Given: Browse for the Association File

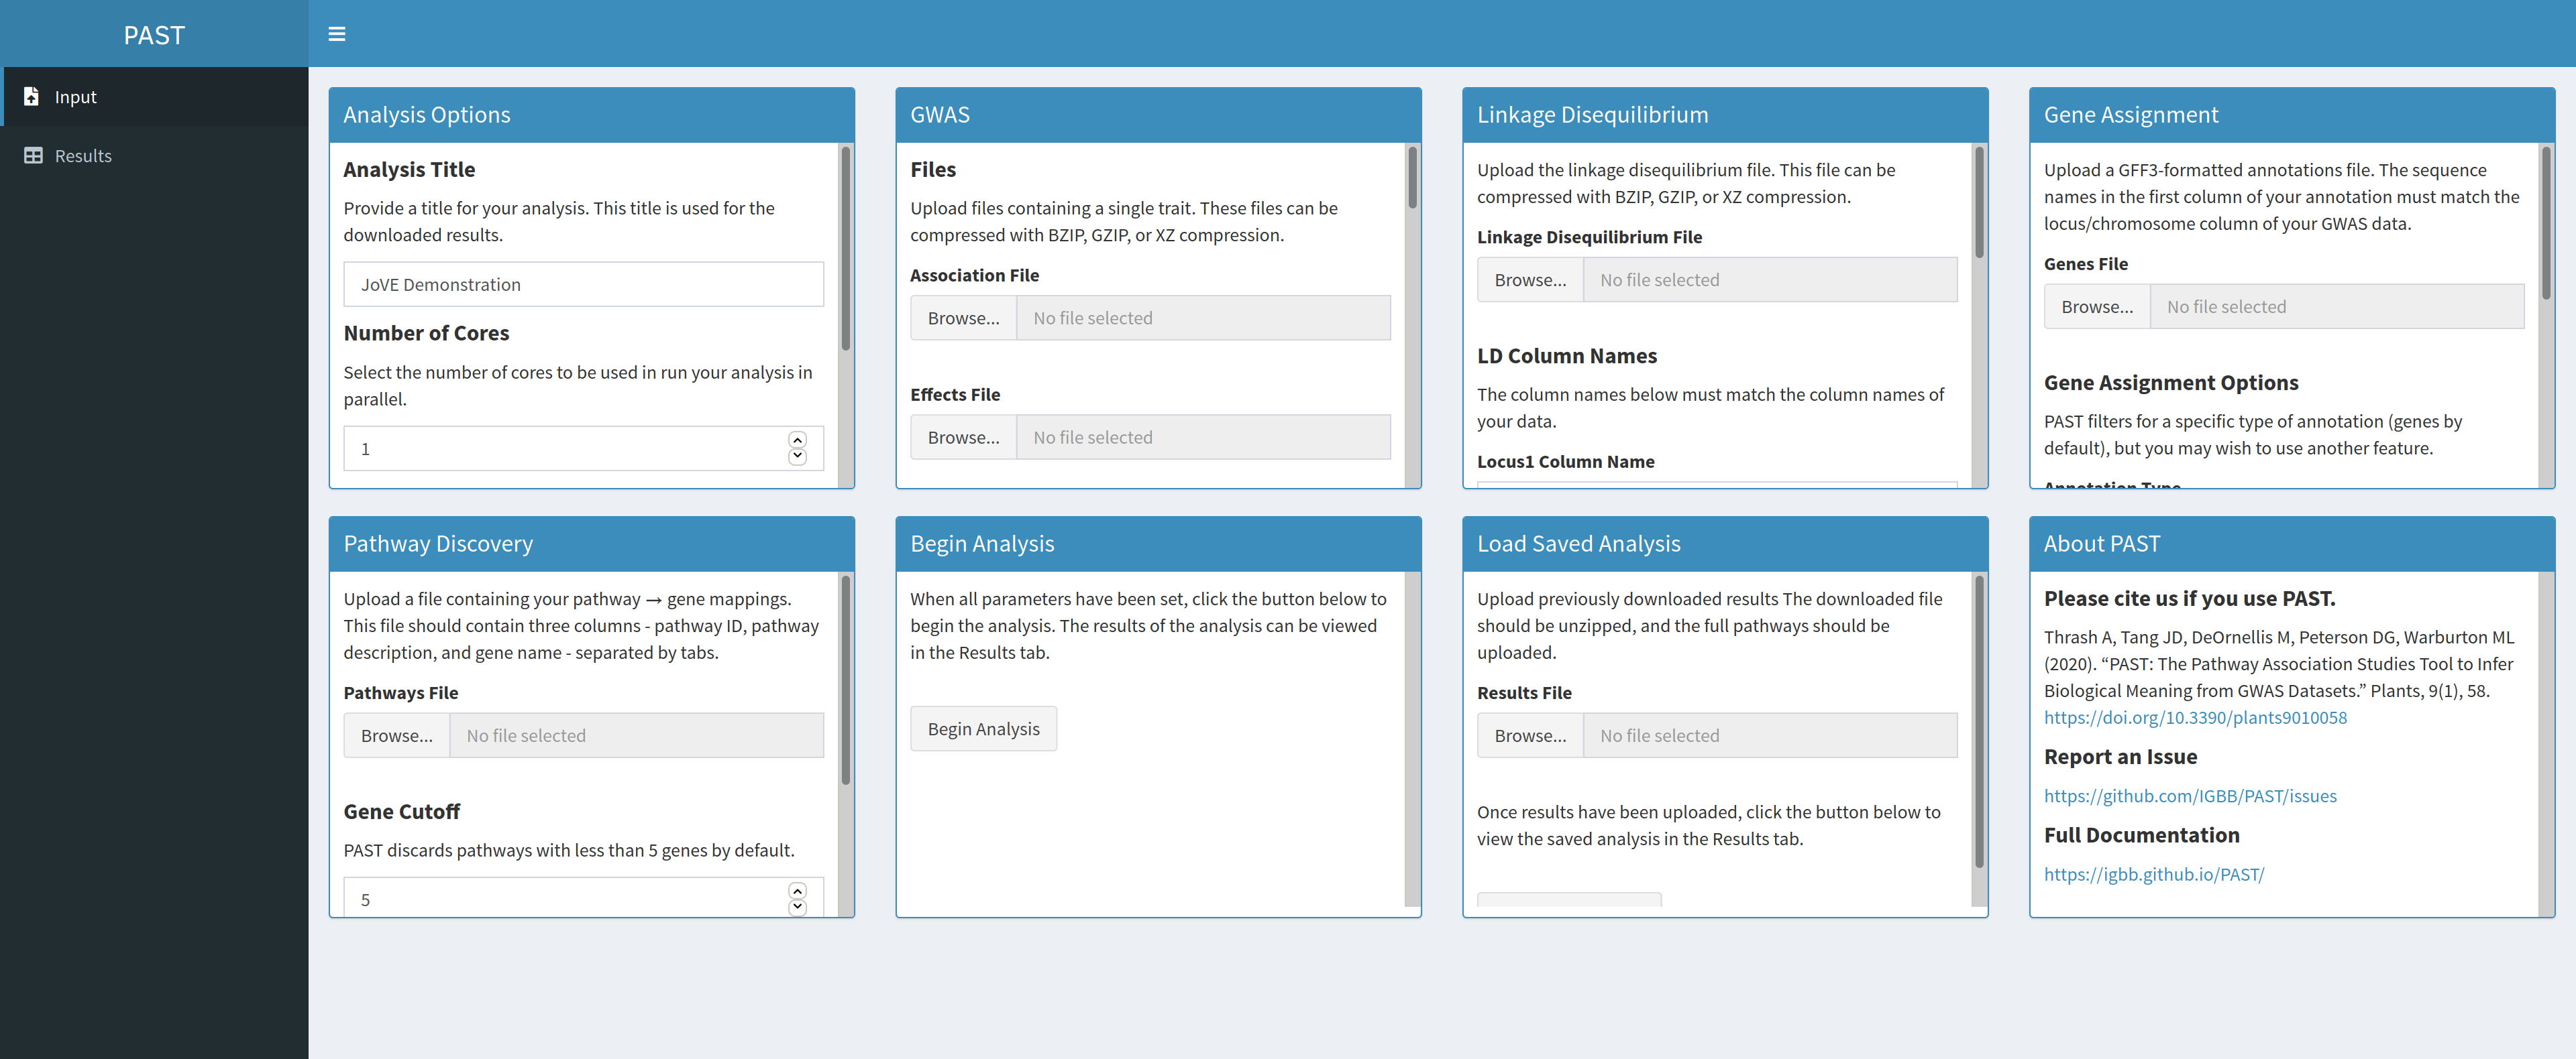Looking at the screenshot, I should pos(963,318).
